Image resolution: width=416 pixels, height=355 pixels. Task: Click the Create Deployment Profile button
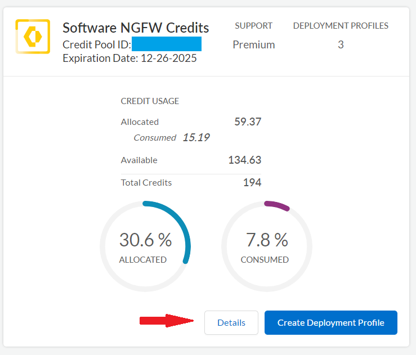pyautogui.click(x=331, y=323)
